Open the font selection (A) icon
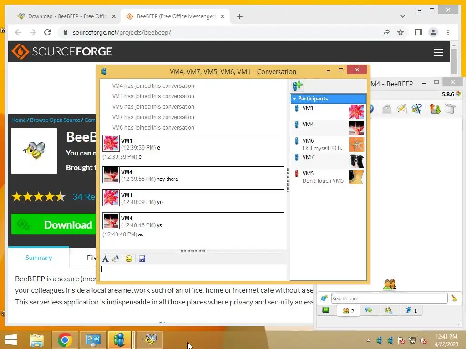The image size is (466, 349). [x=105, y=259]
